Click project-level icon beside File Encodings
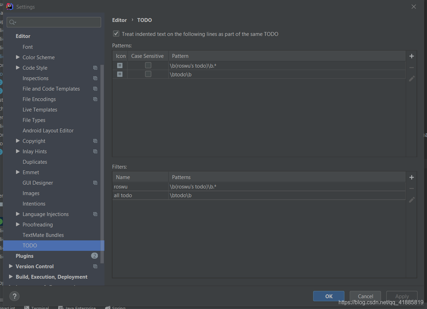This screenshot has height=309, width=427. click(95, 99)
